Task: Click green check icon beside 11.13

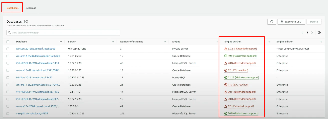Action: [x=226, y=77]
